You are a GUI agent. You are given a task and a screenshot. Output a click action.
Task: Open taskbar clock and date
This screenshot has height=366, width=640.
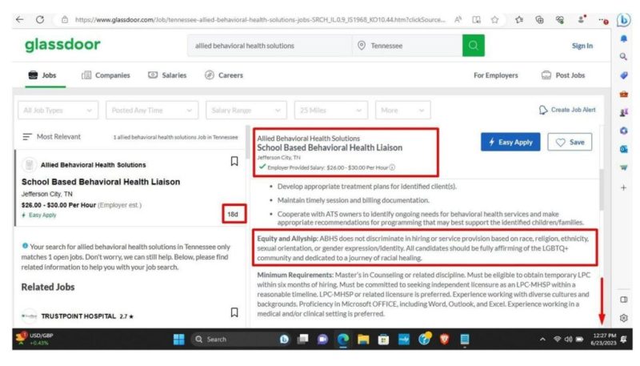point(603,339)
